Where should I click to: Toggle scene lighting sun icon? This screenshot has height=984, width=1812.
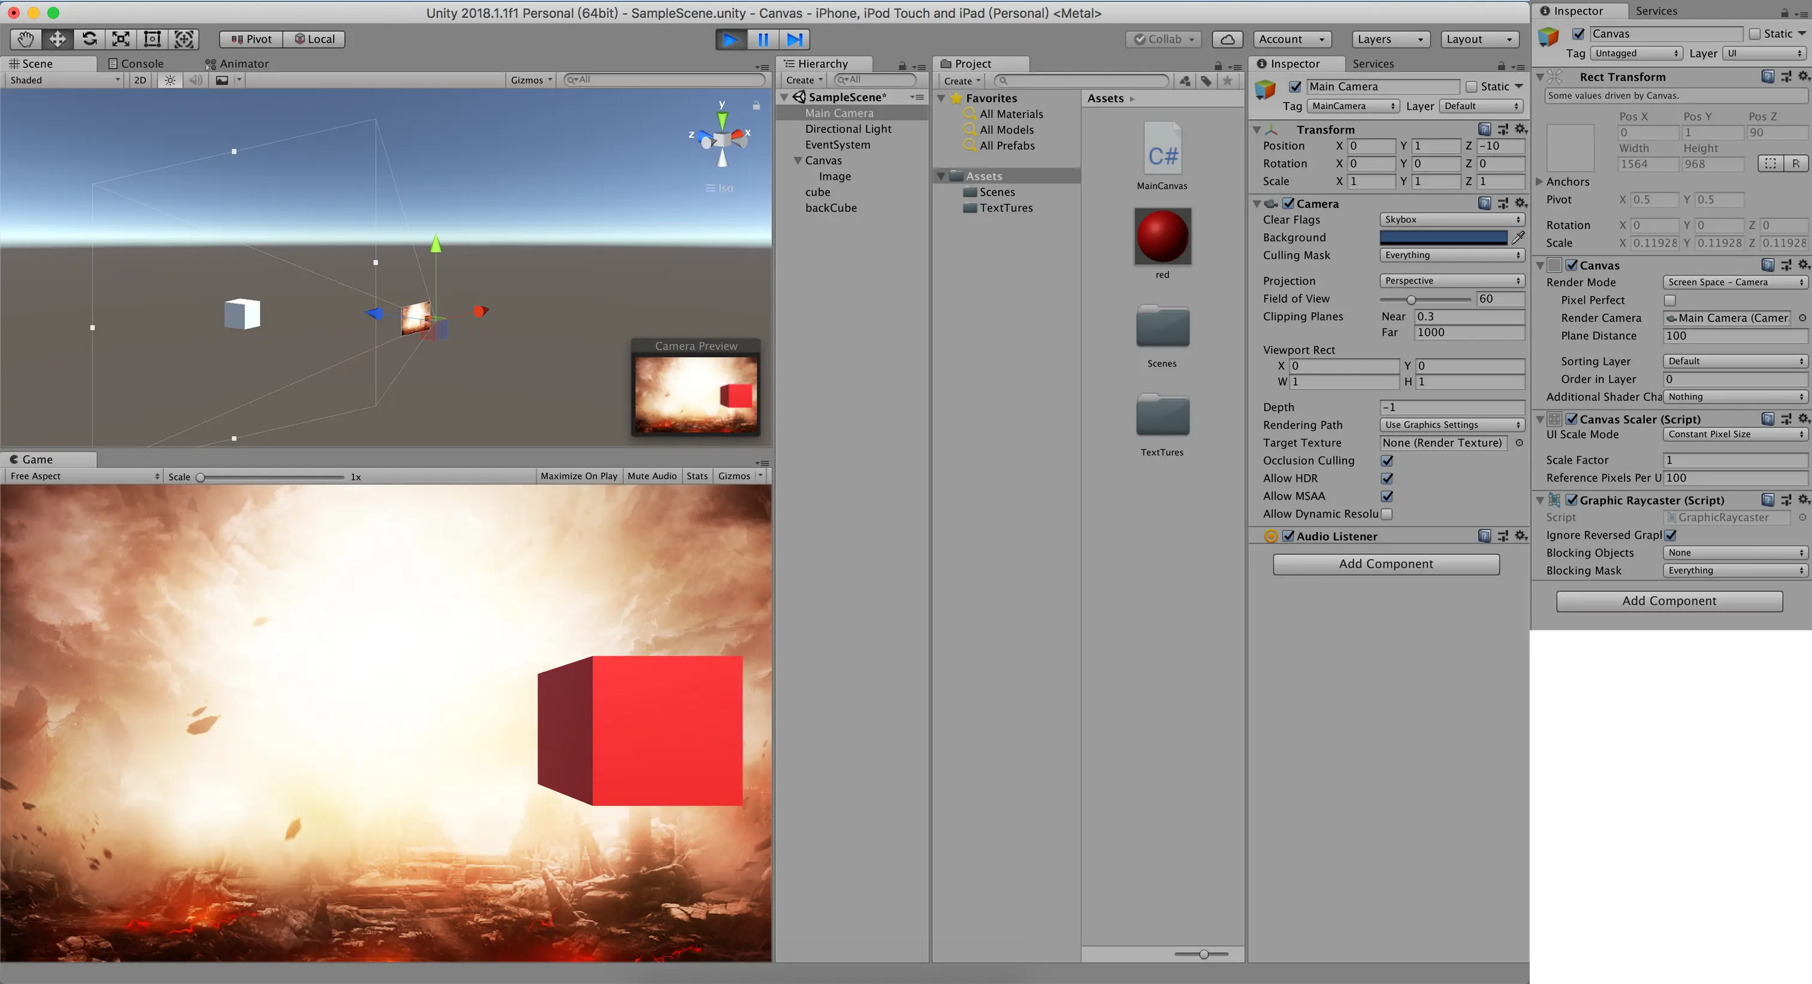[170, 80]
